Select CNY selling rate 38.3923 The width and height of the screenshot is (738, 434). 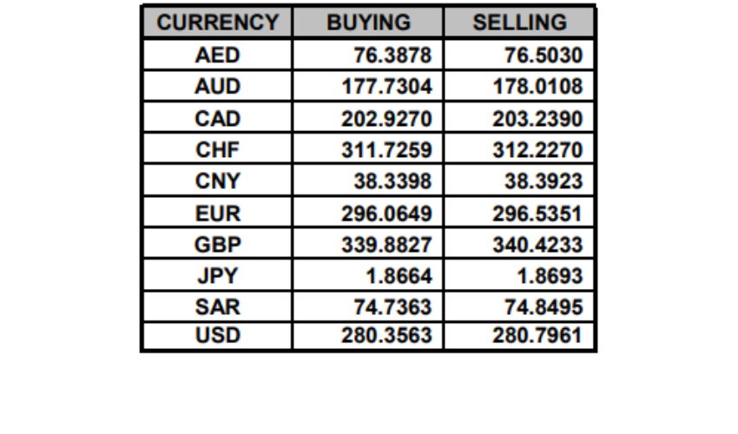(544, 181)
